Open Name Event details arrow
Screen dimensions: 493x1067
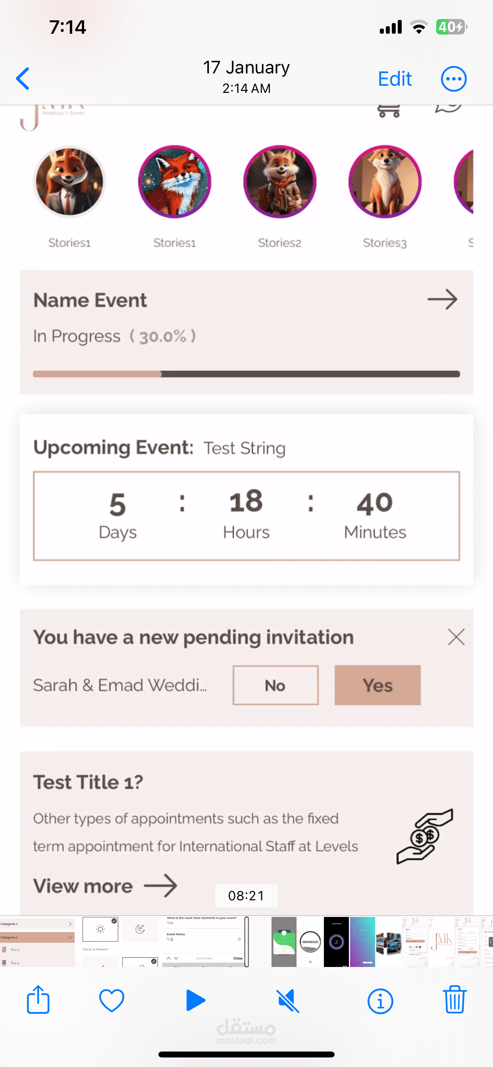coord(442,299)
